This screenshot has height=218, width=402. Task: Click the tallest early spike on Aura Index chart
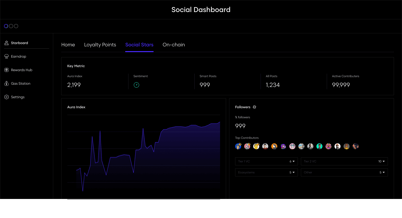pos(100,131)
